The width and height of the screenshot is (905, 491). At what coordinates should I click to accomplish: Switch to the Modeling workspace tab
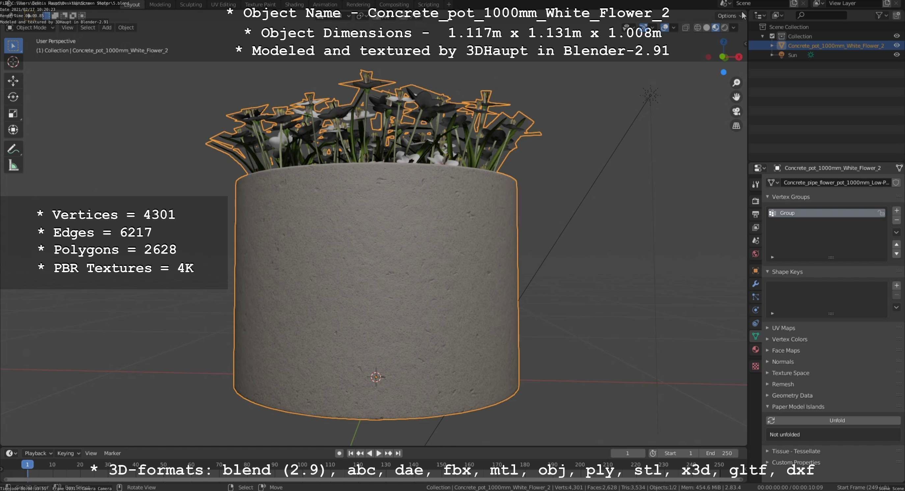point(160,5)
